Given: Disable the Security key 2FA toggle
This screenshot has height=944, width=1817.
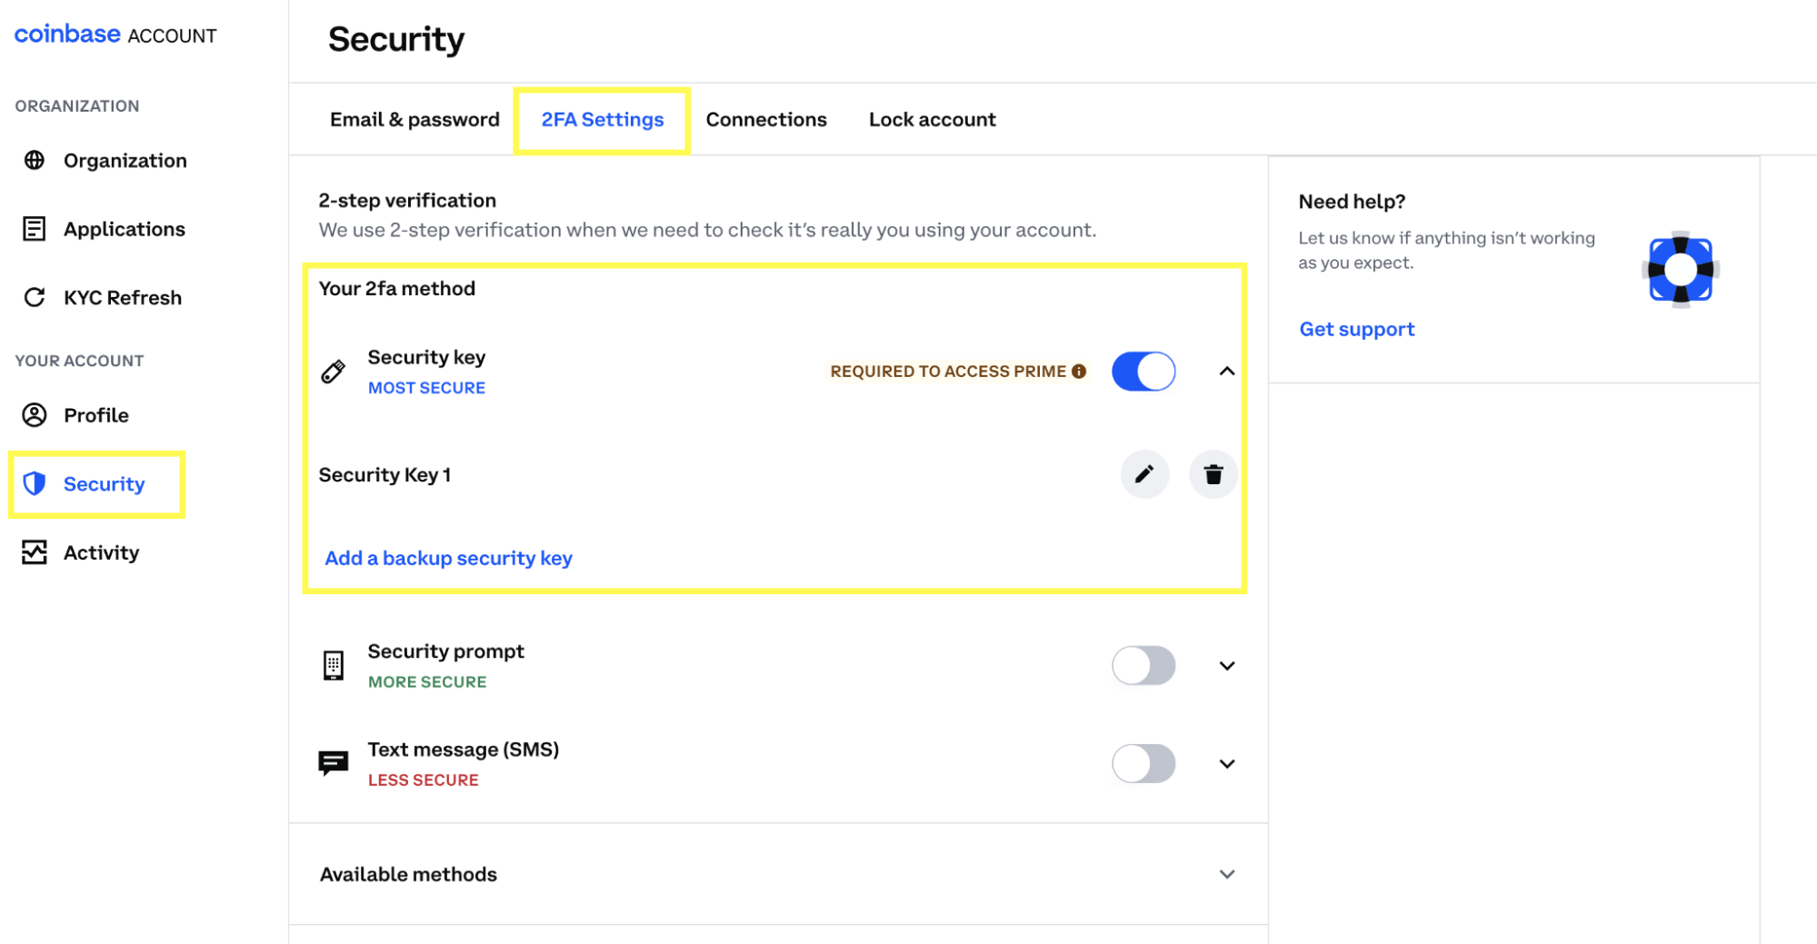Looking at the screenshot, I should coord(1143,371).
